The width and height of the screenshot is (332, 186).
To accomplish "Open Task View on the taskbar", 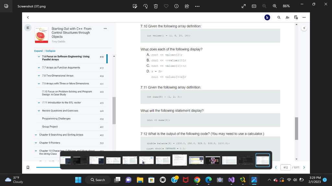I will coord(117,180).
